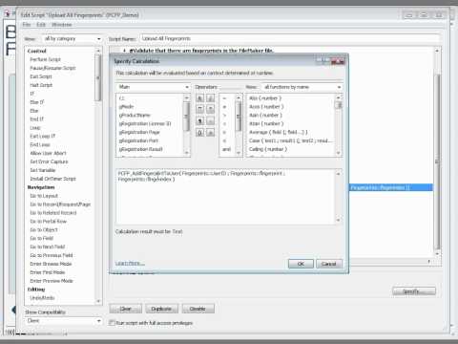
Task: Insert the division slash operator button
Action: pos(210,97)
